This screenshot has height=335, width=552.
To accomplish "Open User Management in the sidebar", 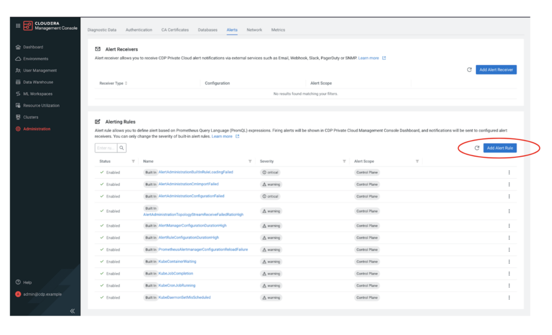I will (x=39, y=70).
